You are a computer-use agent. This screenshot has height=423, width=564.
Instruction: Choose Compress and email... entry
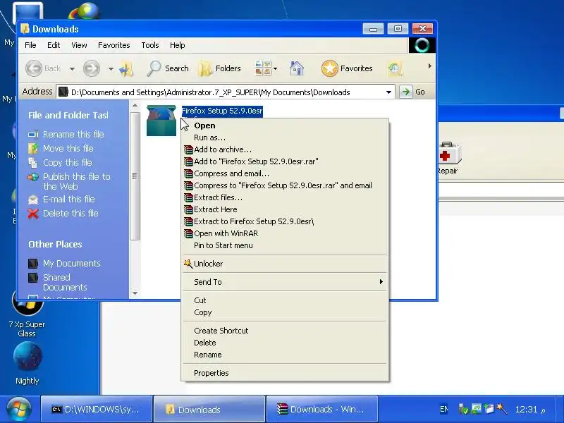(x=285, y=173)
